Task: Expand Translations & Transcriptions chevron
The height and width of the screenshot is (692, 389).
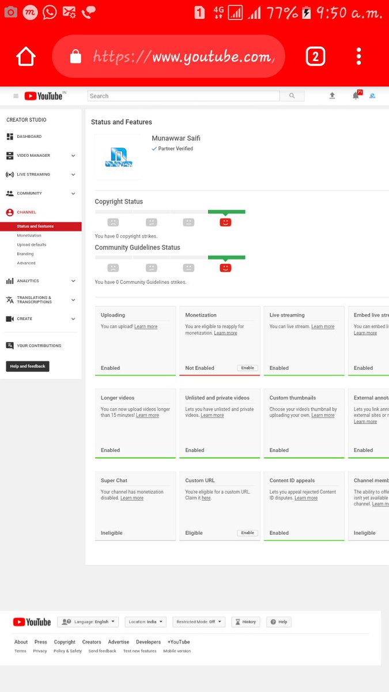Action: (73, 300)
